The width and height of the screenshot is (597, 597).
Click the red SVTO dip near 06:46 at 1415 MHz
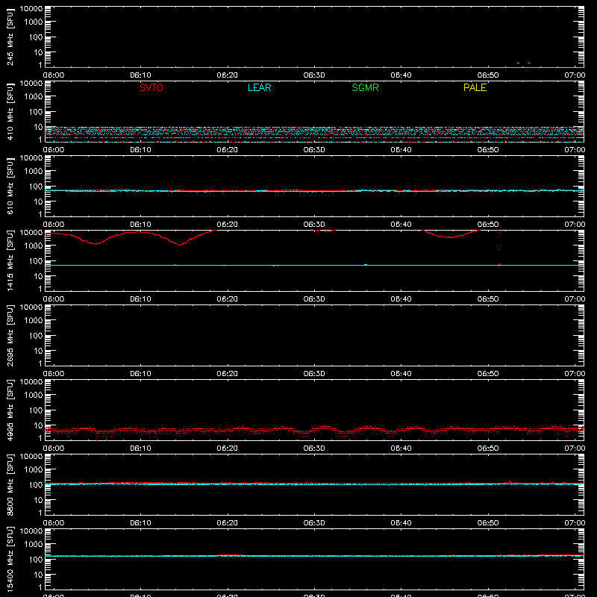(x=451, y=237)
